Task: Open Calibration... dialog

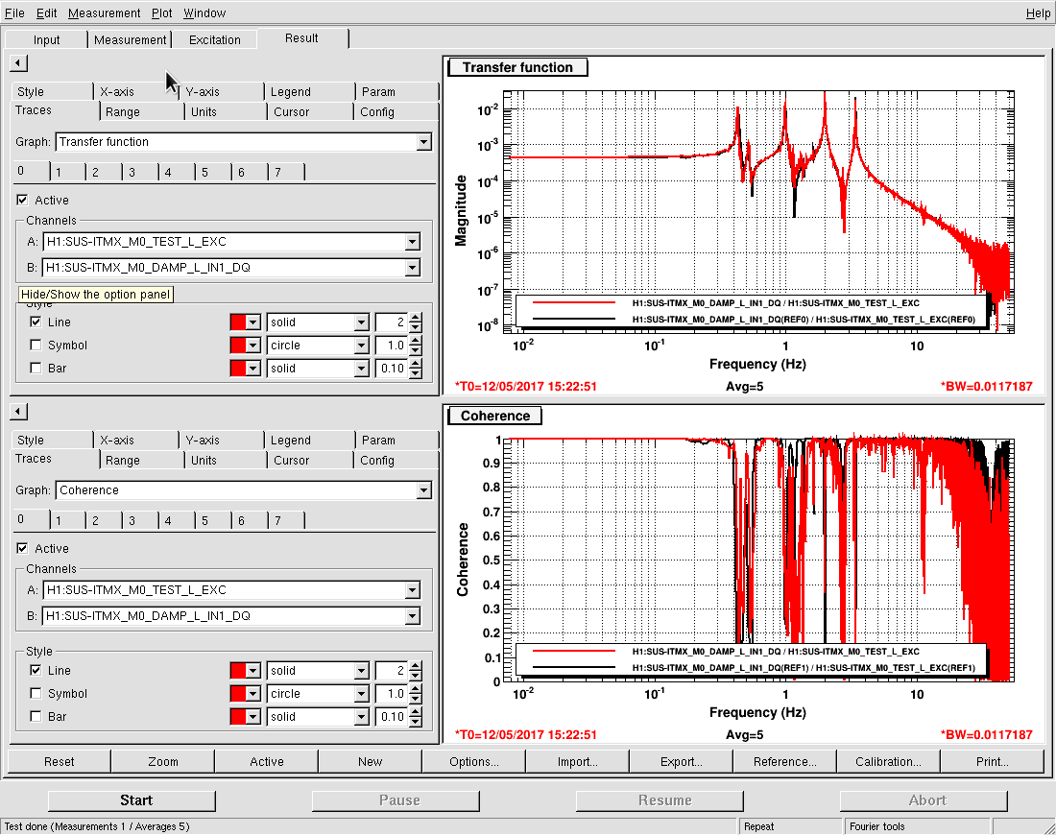Action: point(888,761)
